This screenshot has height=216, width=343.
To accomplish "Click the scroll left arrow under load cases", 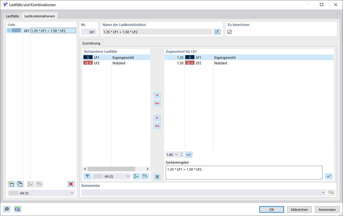I will (x=85, y=169).
